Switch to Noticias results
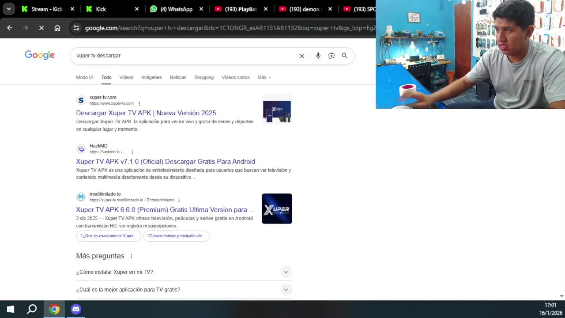565x318 pixels. pos(178,77)
